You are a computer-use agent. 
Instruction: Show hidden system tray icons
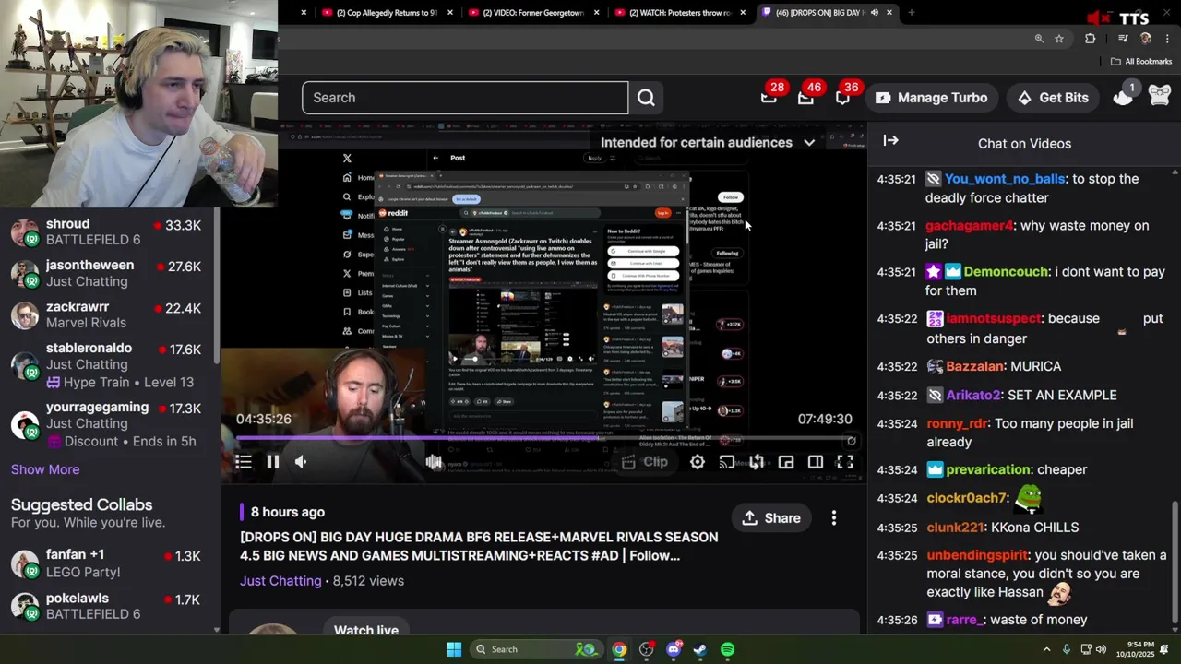pos(1046,649)
